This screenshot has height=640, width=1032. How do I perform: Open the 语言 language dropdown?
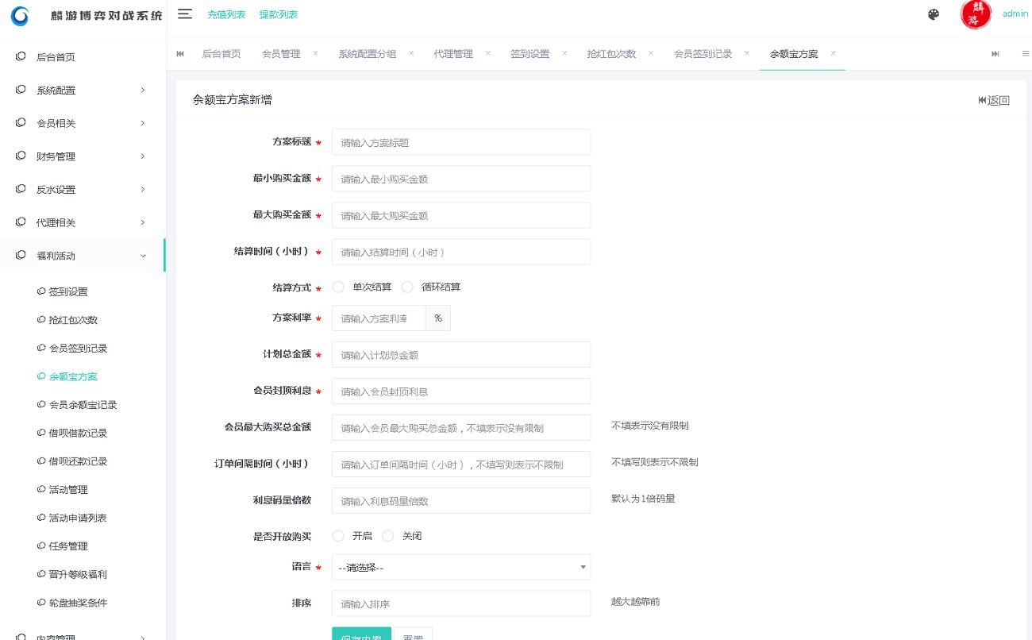(460, 567)
